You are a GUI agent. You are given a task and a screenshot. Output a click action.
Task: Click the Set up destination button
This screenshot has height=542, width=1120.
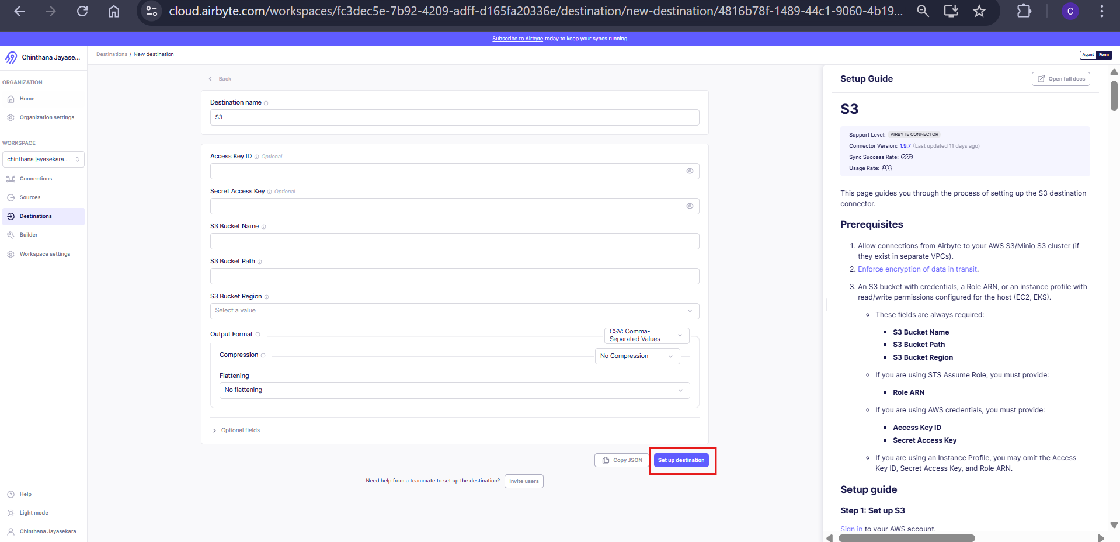click(681, 460)
